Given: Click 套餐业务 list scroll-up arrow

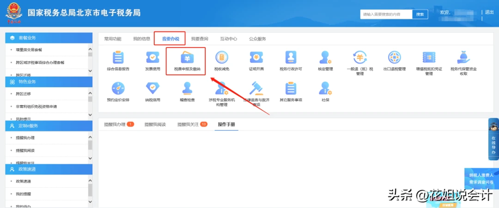Looking at the screenshot, I should tap(90, 49).
